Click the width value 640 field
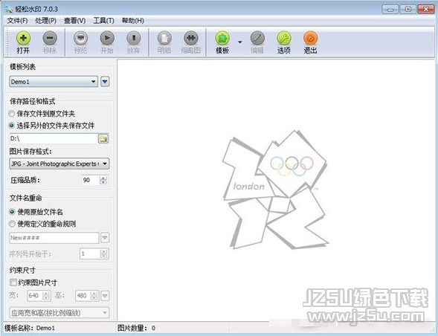Image resolution: width=438 pixels, height=336 pixels. [x=35, y=296]
